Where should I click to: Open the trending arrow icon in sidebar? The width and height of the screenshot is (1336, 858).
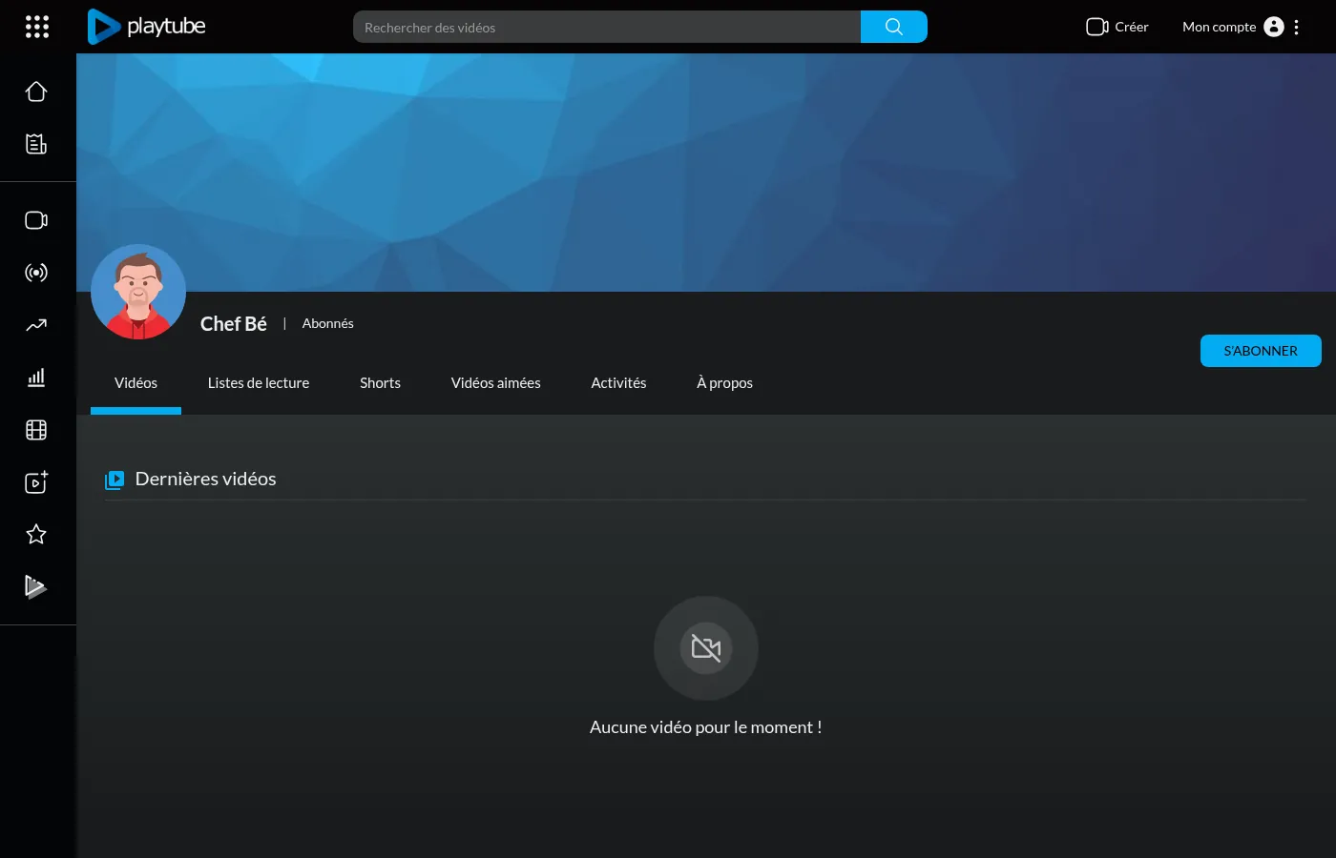click(x=36, y=325)
